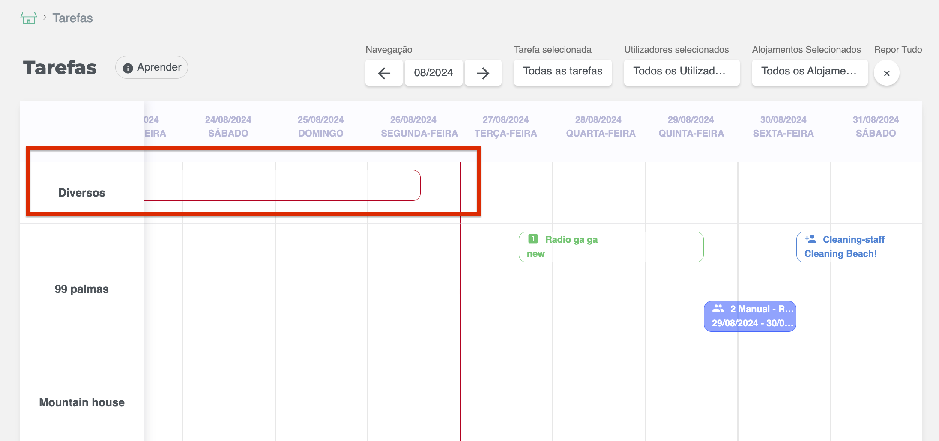This screenshot has width=939, height=441.
Task: Click the home icon in the breadcrumb
Action: 28,18
